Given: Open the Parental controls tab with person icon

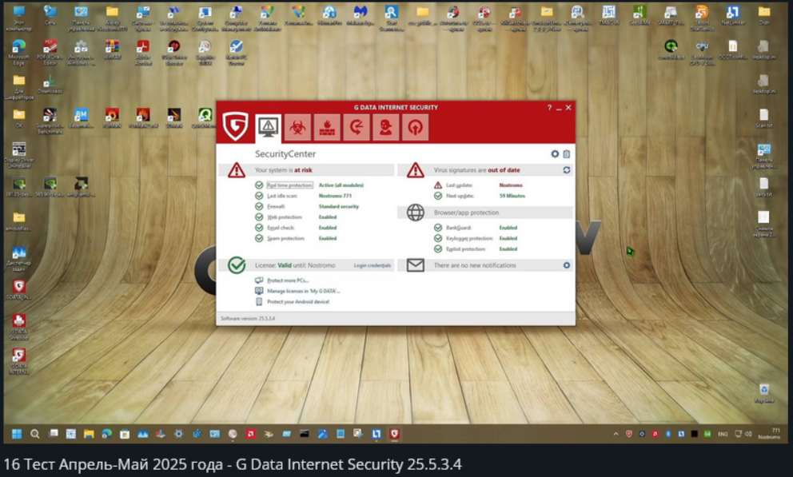Looking at the screenshot, I should (385, 127).
